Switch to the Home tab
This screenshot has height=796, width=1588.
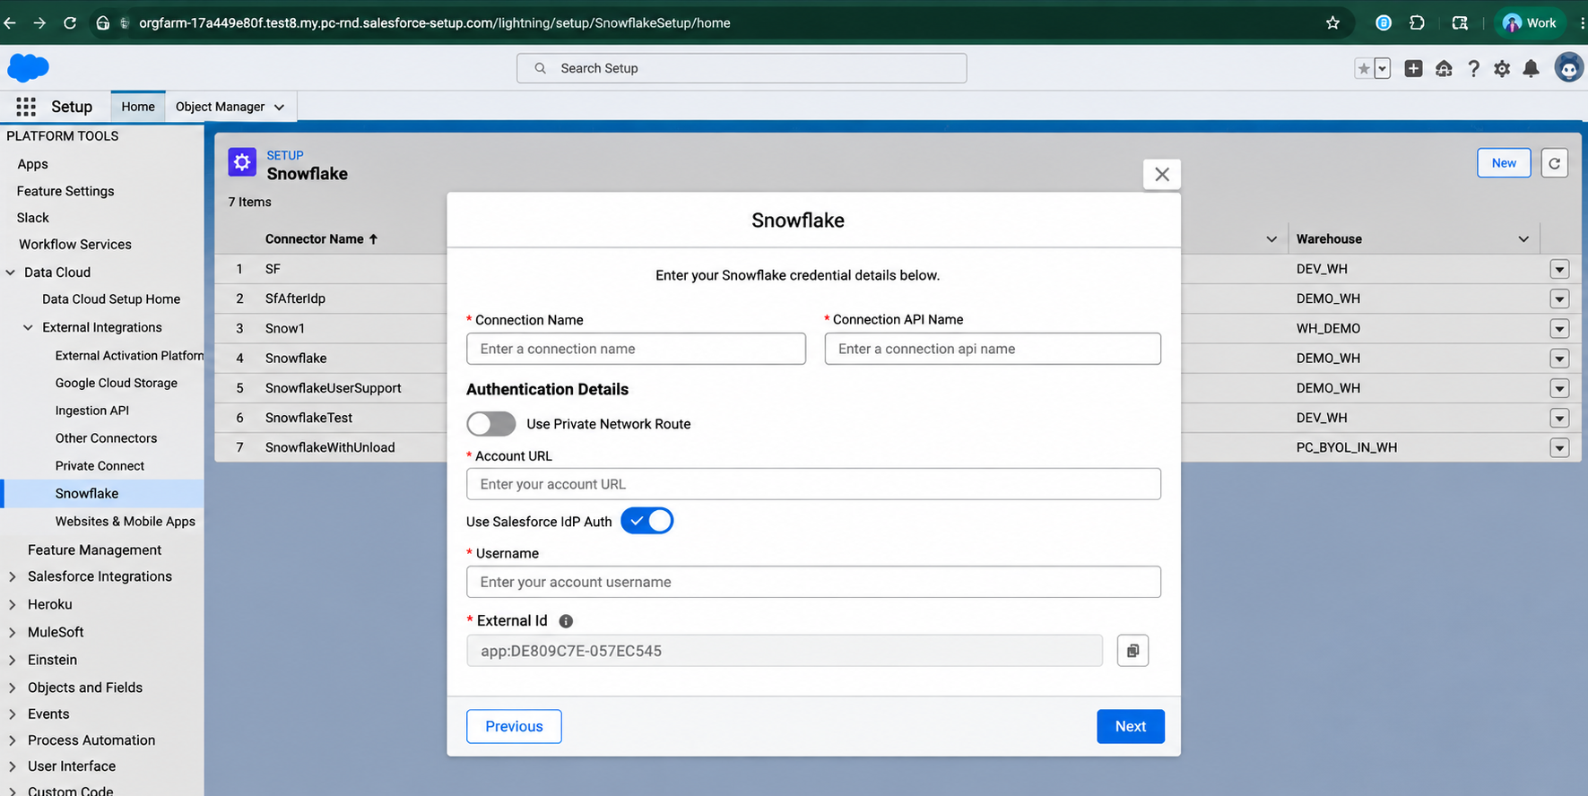[x=138, y=107]
